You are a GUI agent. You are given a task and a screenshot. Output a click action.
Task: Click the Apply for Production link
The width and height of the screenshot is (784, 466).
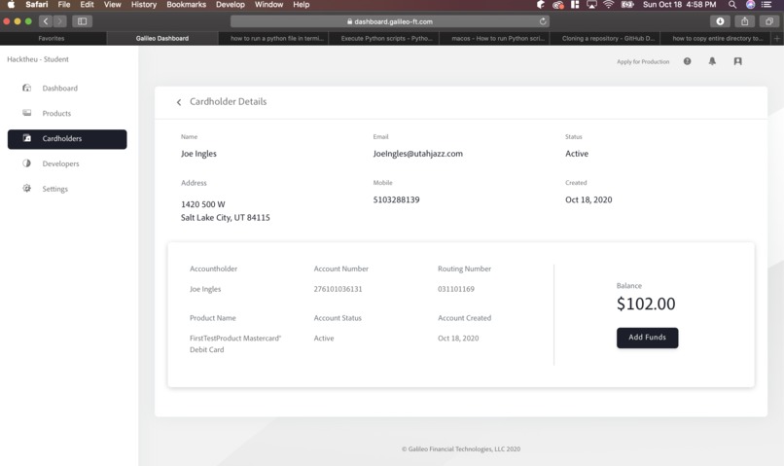click(x=643, y=61)
